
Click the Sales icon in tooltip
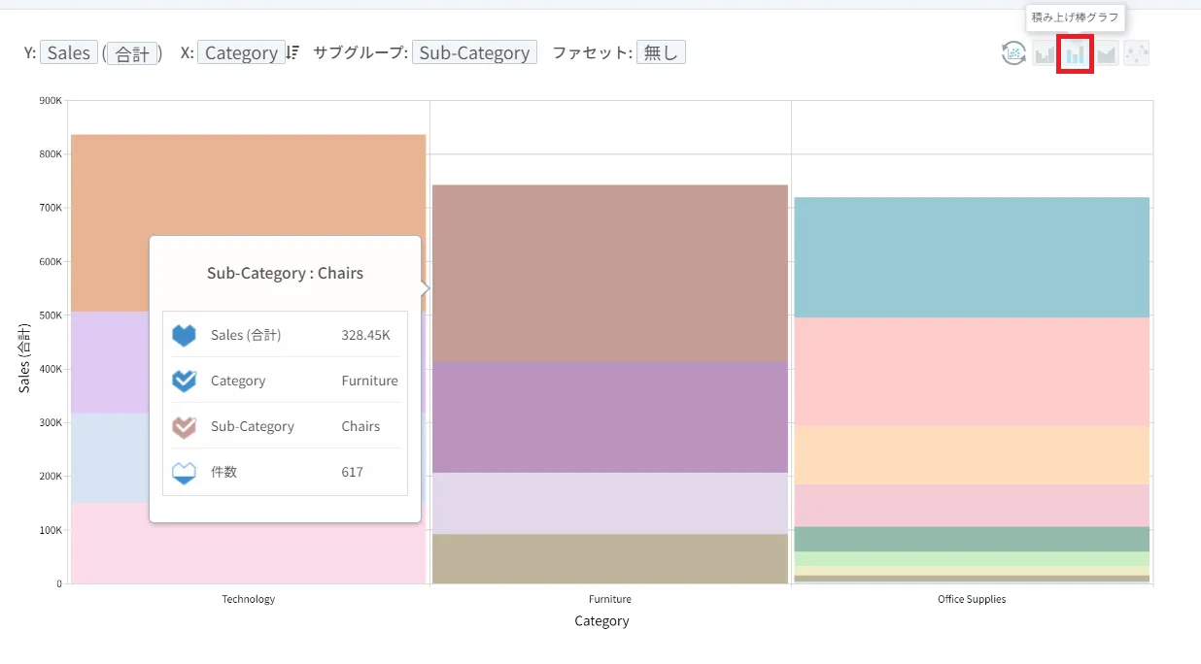(184, 336)
